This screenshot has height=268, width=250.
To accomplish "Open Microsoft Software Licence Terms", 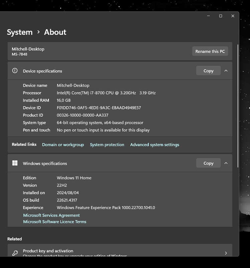I will coord(55,221).
